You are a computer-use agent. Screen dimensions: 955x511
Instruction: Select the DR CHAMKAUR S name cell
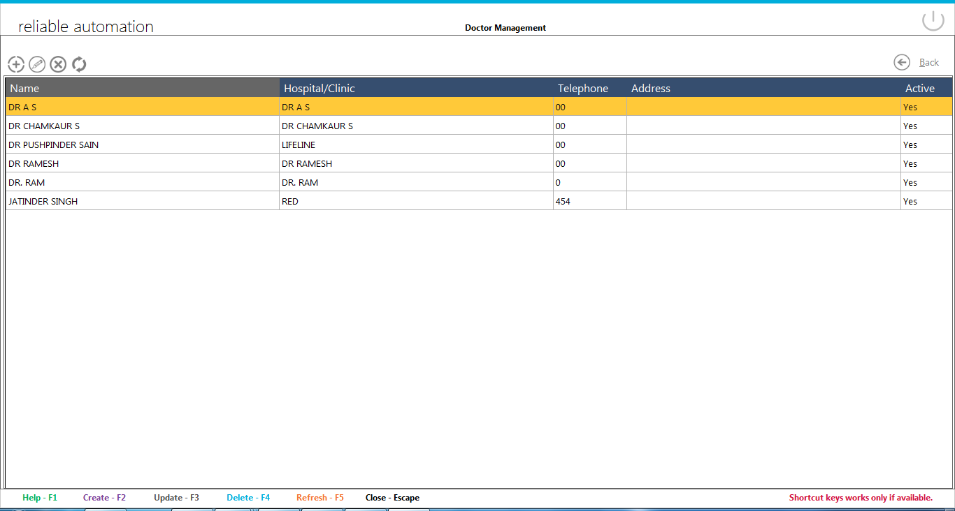[143, 126]
